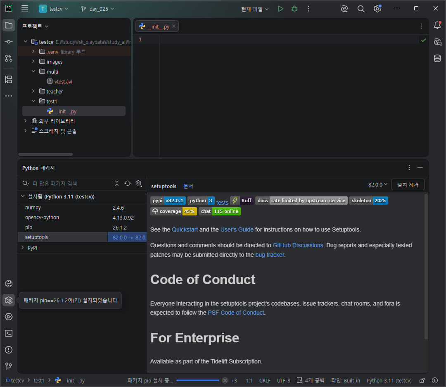446x387 pixels.
Task: Open the User's Guide link
Action: [x=237, y=229]
